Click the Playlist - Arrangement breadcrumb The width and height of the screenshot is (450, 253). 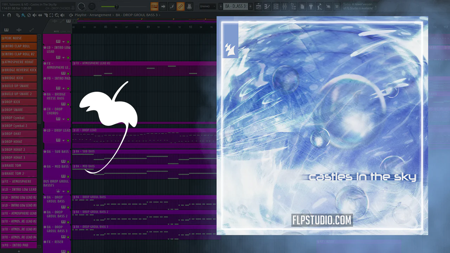tap(93, 15)
